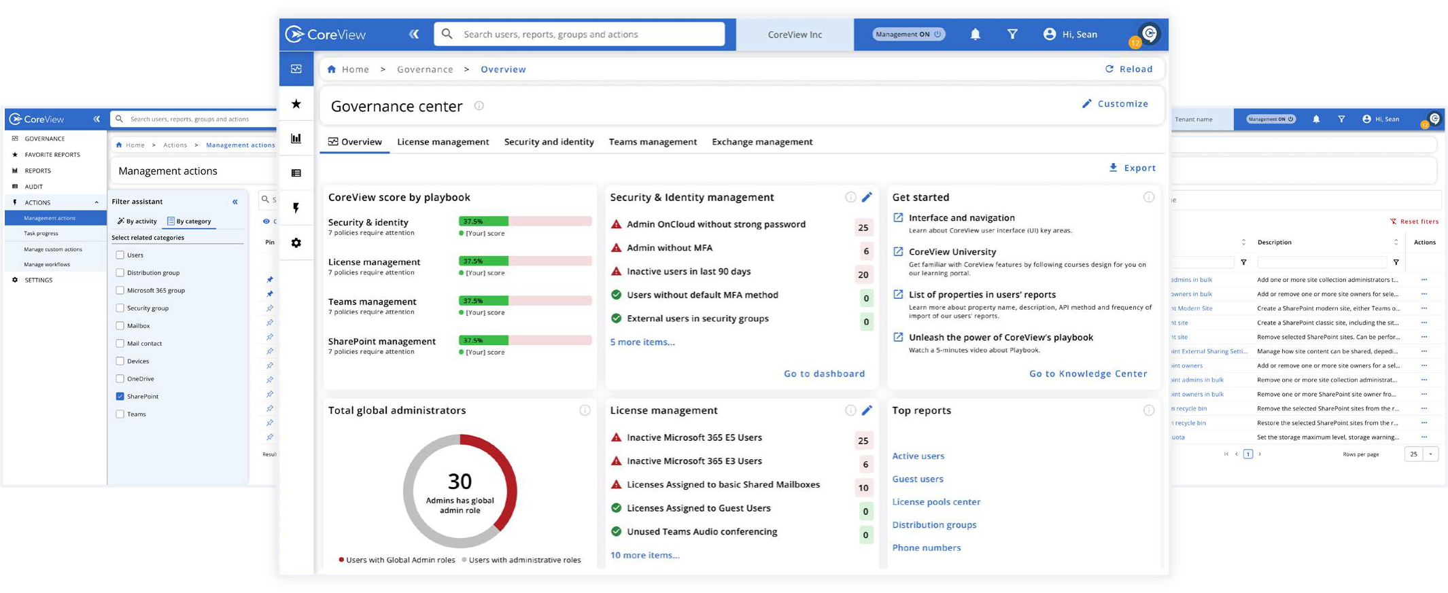Check the Security group checkbox
This screenshot has width=1448, height=593.
click(120, 308)
